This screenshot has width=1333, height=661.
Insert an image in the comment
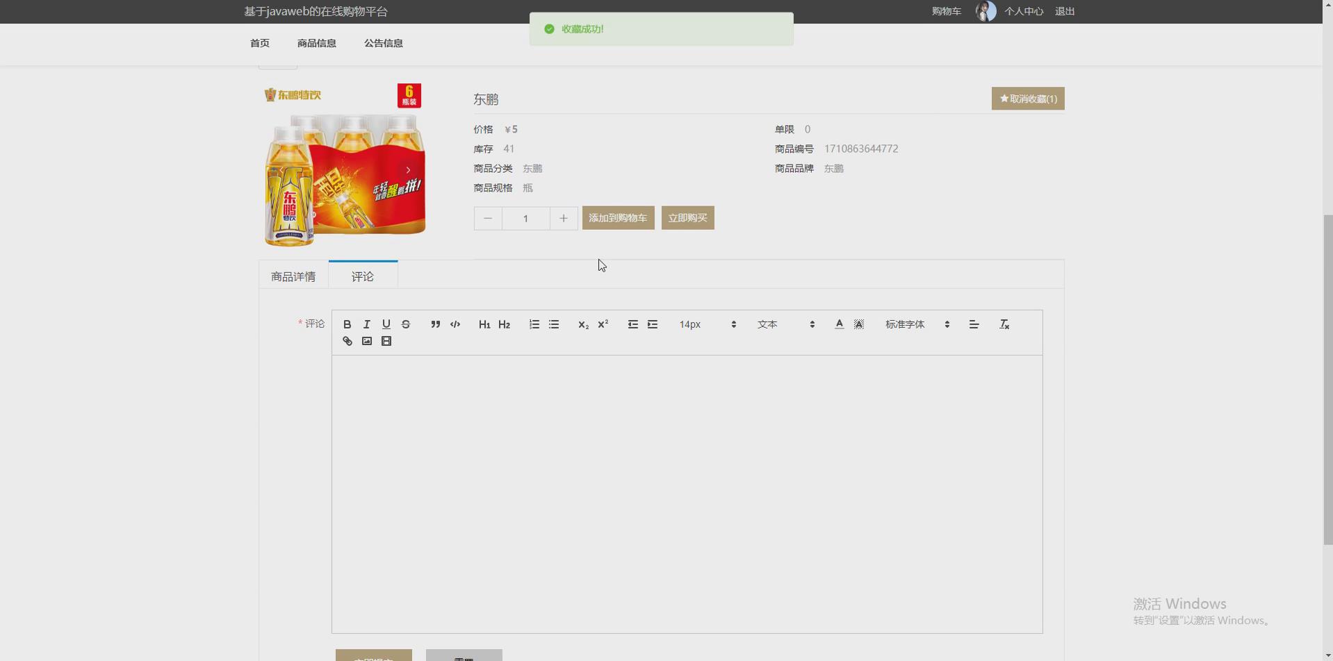366,341
